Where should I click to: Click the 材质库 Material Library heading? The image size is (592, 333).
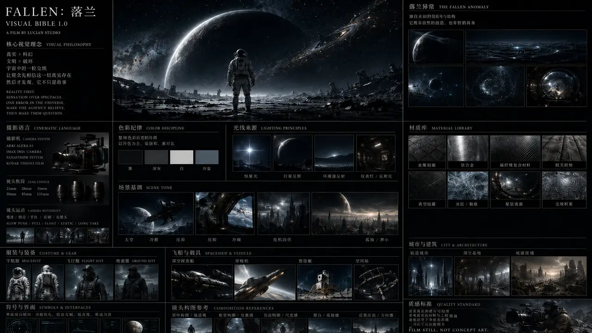[441, 128]
